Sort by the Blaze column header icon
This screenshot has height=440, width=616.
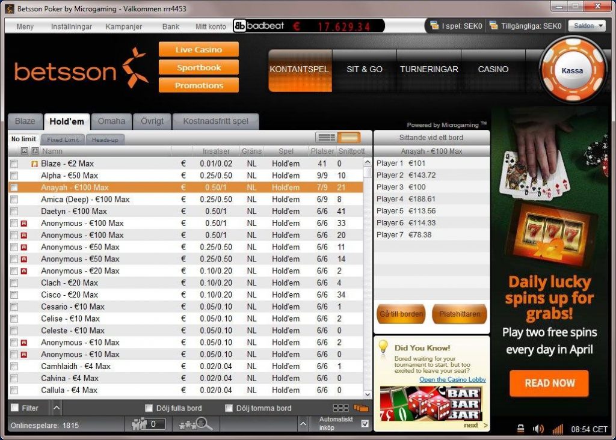point(35,151)
